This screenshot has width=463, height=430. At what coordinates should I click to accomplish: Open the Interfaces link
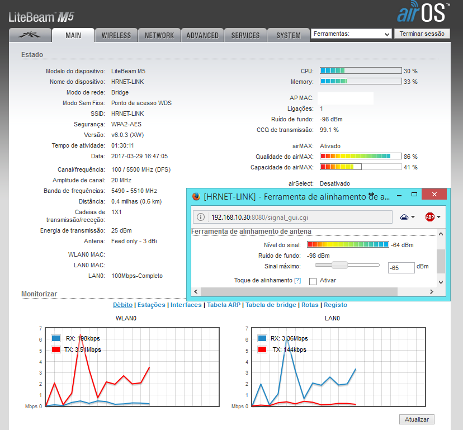click(x=186, y=305)
